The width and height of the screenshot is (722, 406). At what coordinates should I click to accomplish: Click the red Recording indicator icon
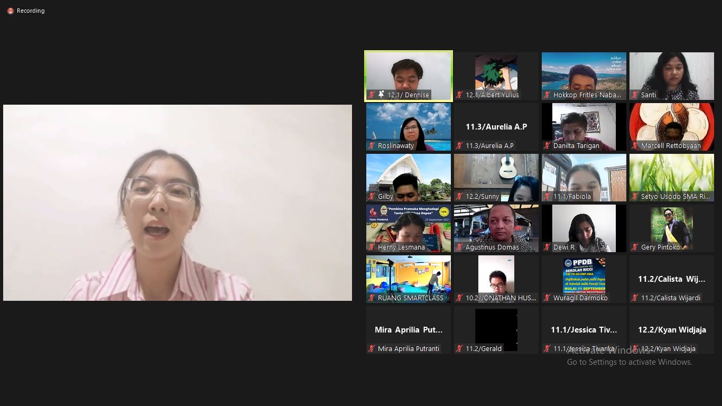(x=11, y=11)
